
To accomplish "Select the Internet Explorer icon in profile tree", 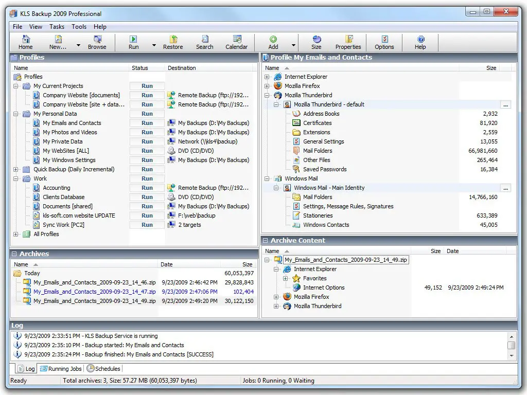I will tap(277, 77).
